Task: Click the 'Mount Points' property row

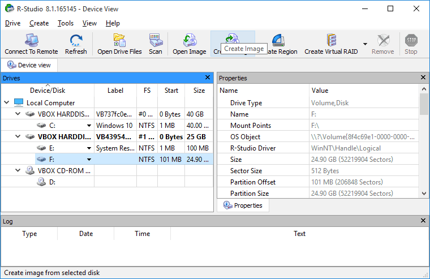Action: point(318,126)
